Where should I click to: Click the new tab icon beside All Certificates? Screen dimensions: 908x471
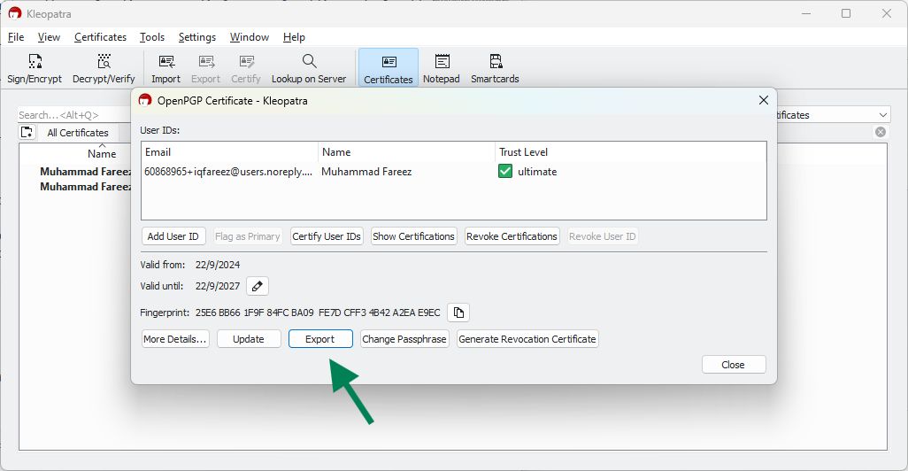click(27, 132)
